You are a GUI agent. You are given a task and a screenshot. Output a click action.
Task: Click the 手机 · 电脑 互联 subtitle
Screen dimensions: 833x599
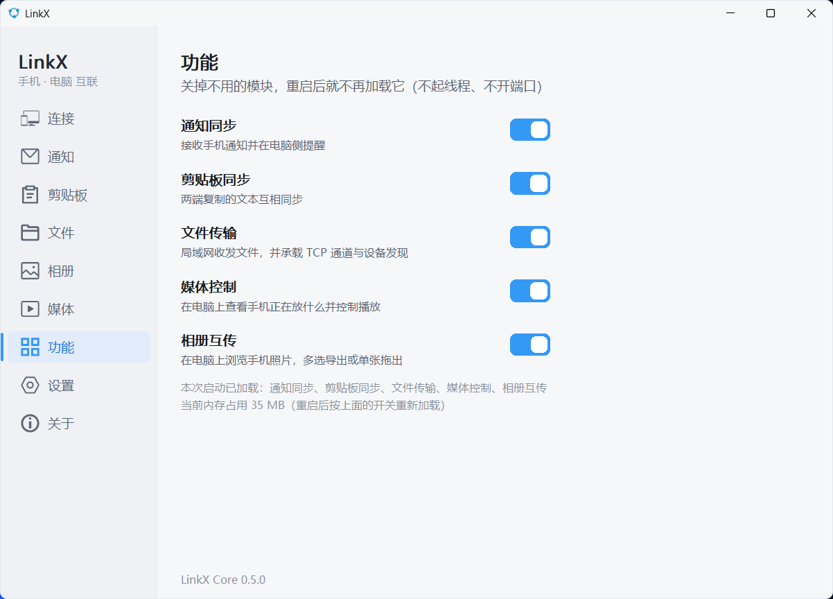coord(58,82)
